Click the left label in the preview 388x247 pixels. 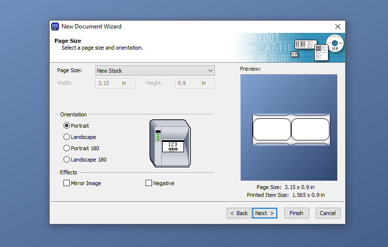271,129
